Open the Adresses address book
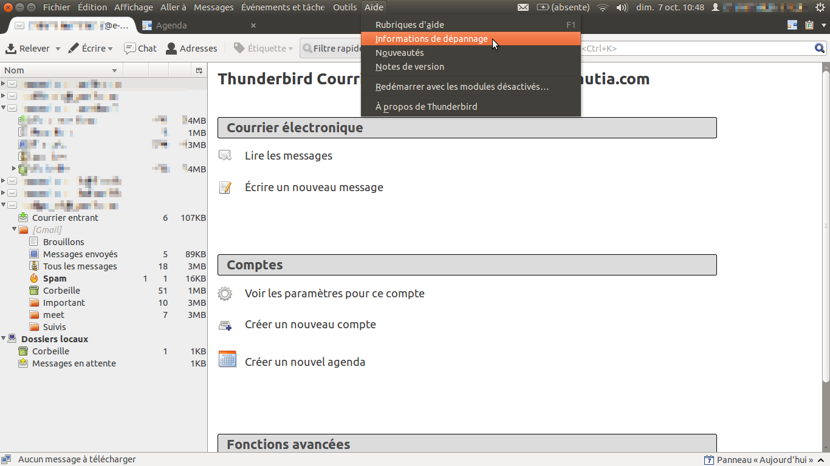 [191, 49]
